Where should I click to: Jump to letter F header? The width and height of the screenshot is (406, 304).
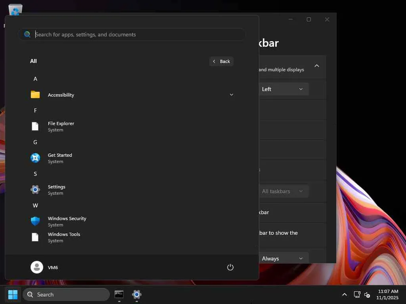click(35, 111)
